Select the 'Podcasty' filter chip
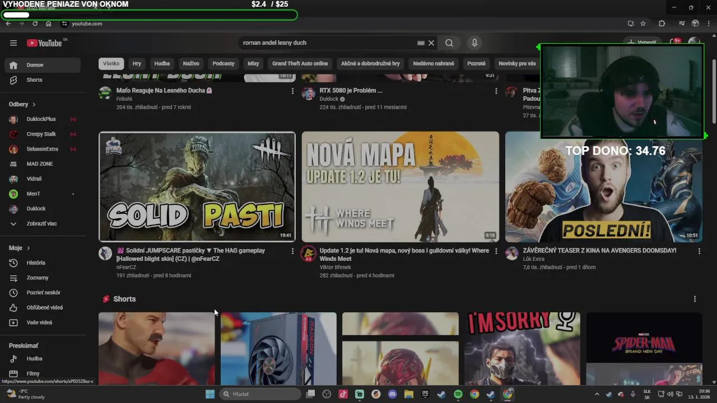This screenshot has height=403, width=717. pos(224,63)
